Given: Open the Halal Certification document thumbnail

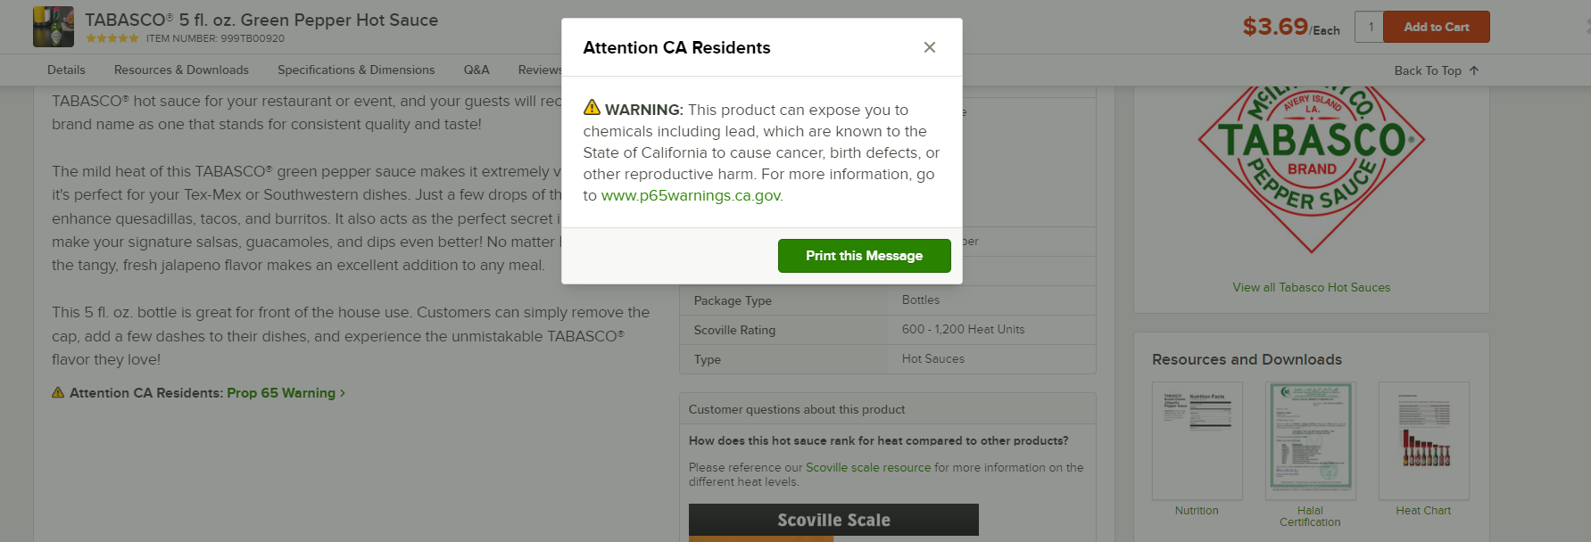Looking at the screenshot, I should (x=1310, y=440).
